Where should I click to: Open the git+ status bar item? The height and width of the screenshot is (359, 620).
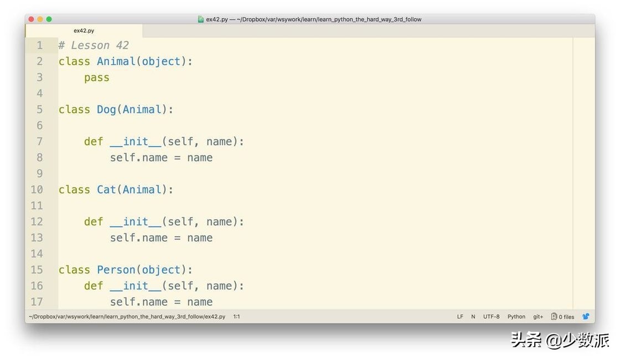pyautogui.click(x=538, y=316)
